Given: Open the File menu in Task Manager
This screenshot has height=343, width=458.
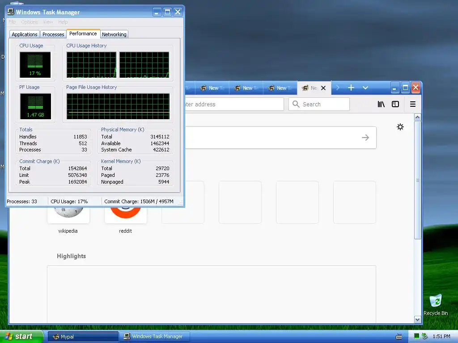Looking at the screenshot, I should click(x=12, y=22).
